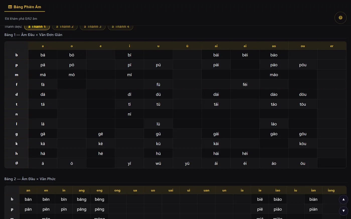The image size is (351, 219).
Task: Click the syllable cell bō
Action: (72, 55)
